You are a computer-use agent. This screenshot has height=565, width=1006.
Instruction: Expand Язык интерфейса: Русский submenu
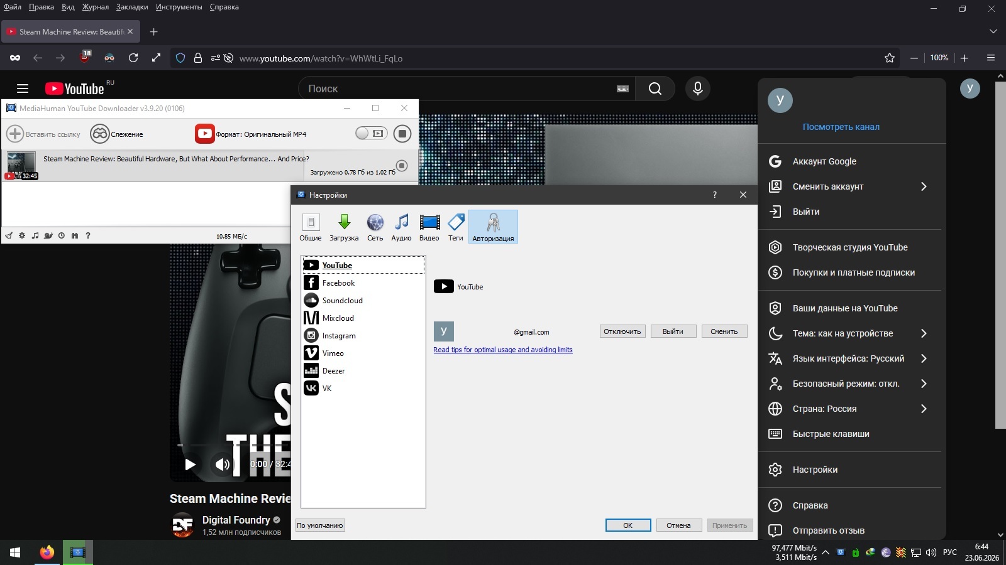tap(924, 358)
